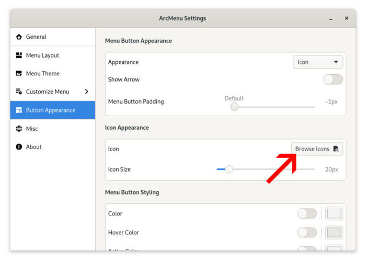Click the Menu Button Appearance heading
This screenshot has height=262, width=366.
point(139,41)
